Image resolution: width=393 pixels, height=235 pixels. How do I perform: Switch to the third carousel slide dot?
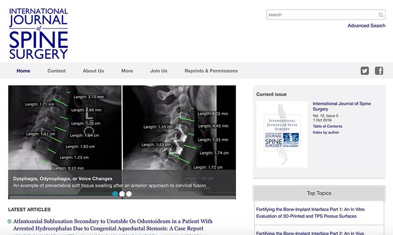pos(129,194)
